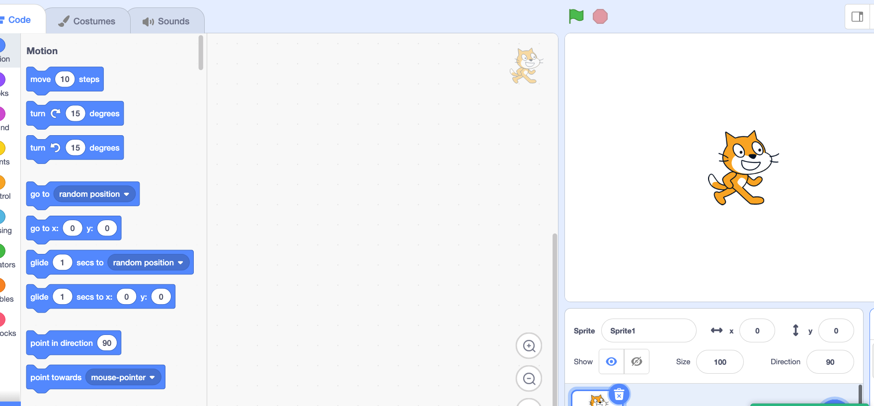This screenshot has width=874, height=406.
Task: Click the 'go to' label on random position block
Action: 40,194
